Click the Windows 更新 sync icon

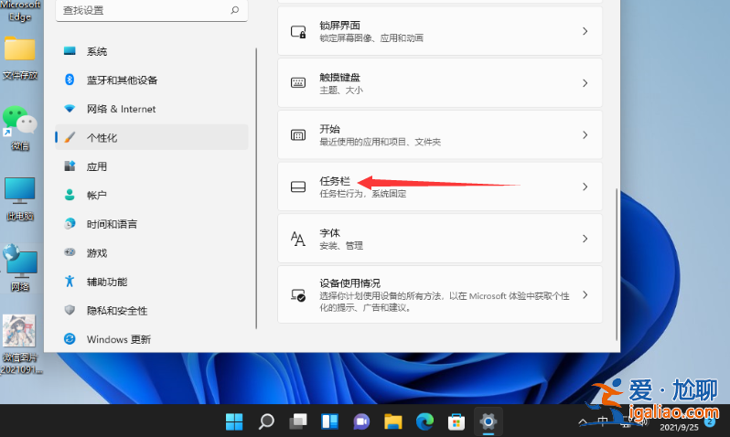point(70,339)
